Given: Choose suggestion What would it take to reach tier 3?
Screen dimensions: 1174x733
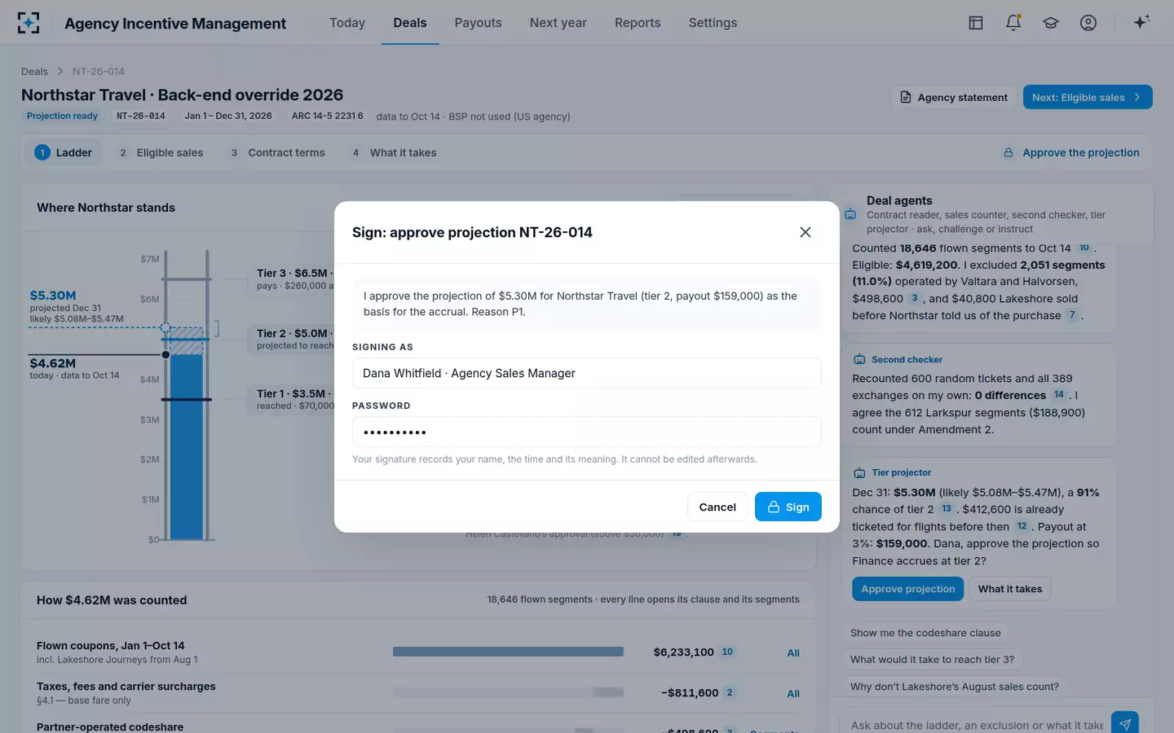Looking at the screenshot, I should pyautogui.click(x=932, y=660).
